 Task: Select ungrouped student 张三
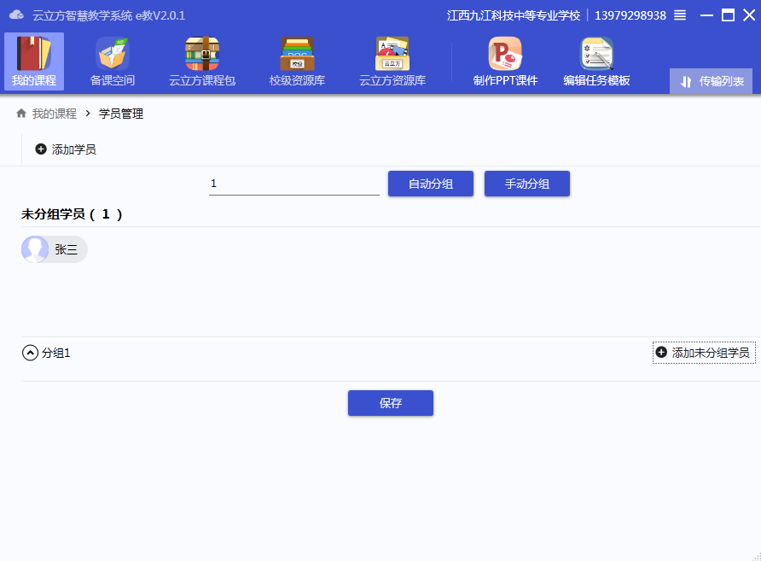pos(55,249)
